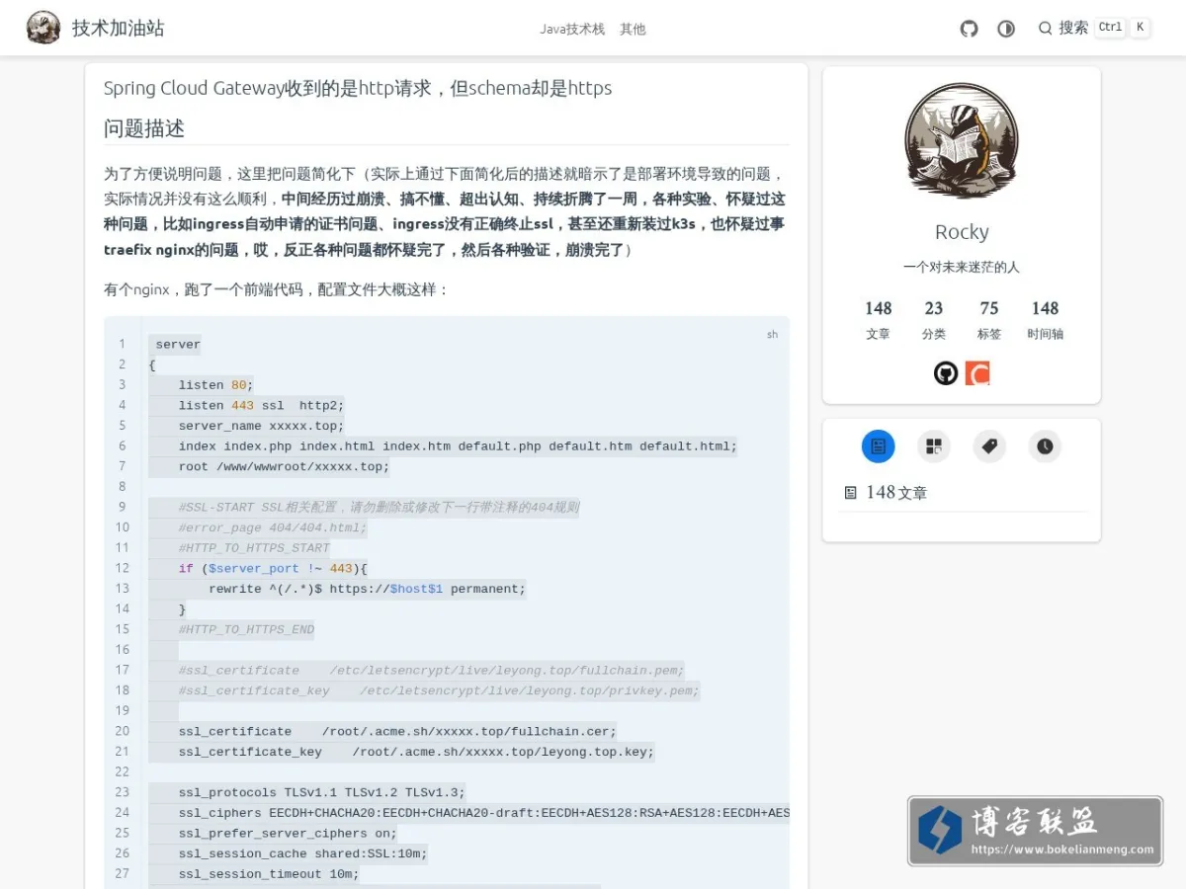
Task: Click the '#HTTP_TO_HTTPS_START' comment line
Action: tap(254, 547)
